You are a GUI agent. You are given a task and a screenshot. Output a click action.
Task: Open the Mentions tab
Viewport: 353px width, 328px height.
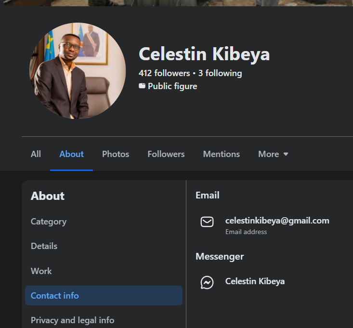[221, 154]
